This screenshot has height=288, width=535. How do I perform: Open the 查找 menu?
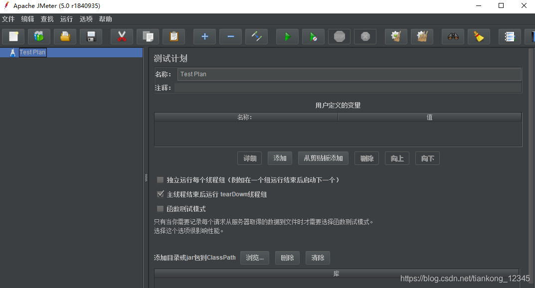47,19
